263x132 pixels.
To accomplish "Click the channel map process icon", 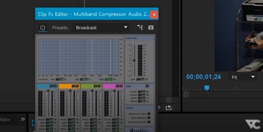I will 140,27.
